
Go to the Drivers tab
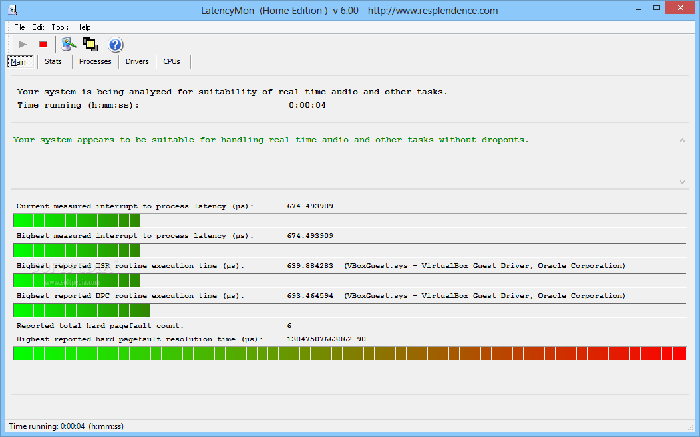pyautogui.click(x=137, y=62)
